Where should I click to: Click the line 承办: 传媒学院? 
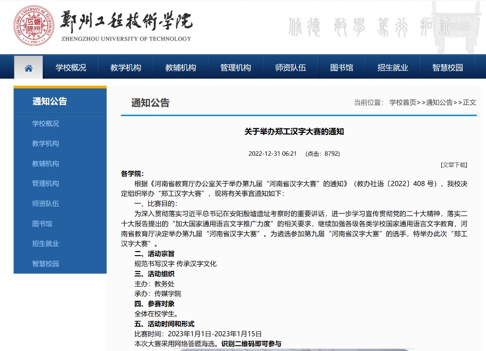tap(158, 294)
